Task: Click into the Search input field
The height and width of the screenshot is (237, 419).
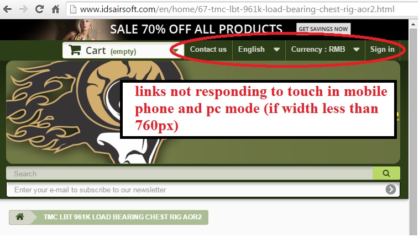Action: click(x=190, y=173)
